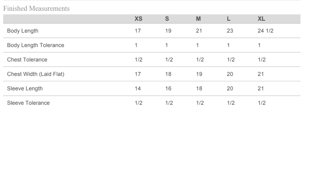This screenshot has height=175, width=320.
Task: Click the XL Body Length value 24 1/2
Action: click(x=265, y=31)
